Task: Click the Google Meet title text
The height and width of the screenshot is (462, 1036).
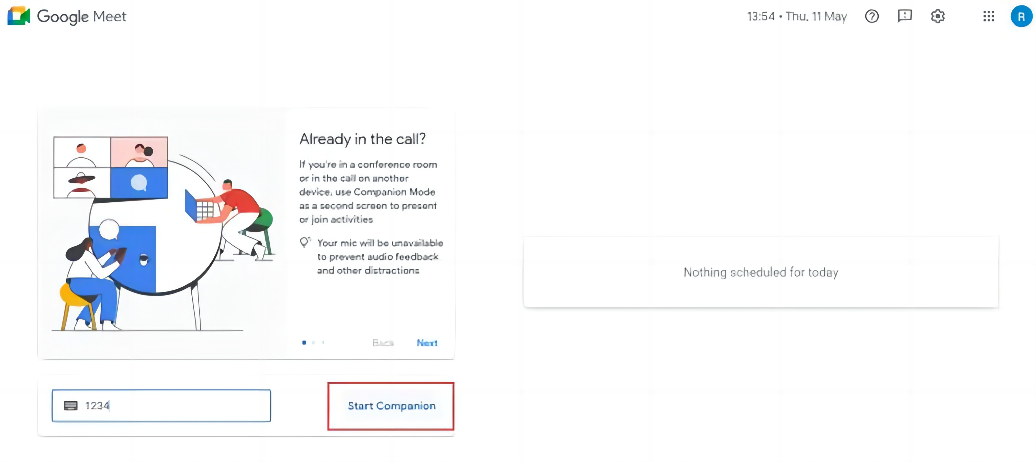Action: (82, 17)
